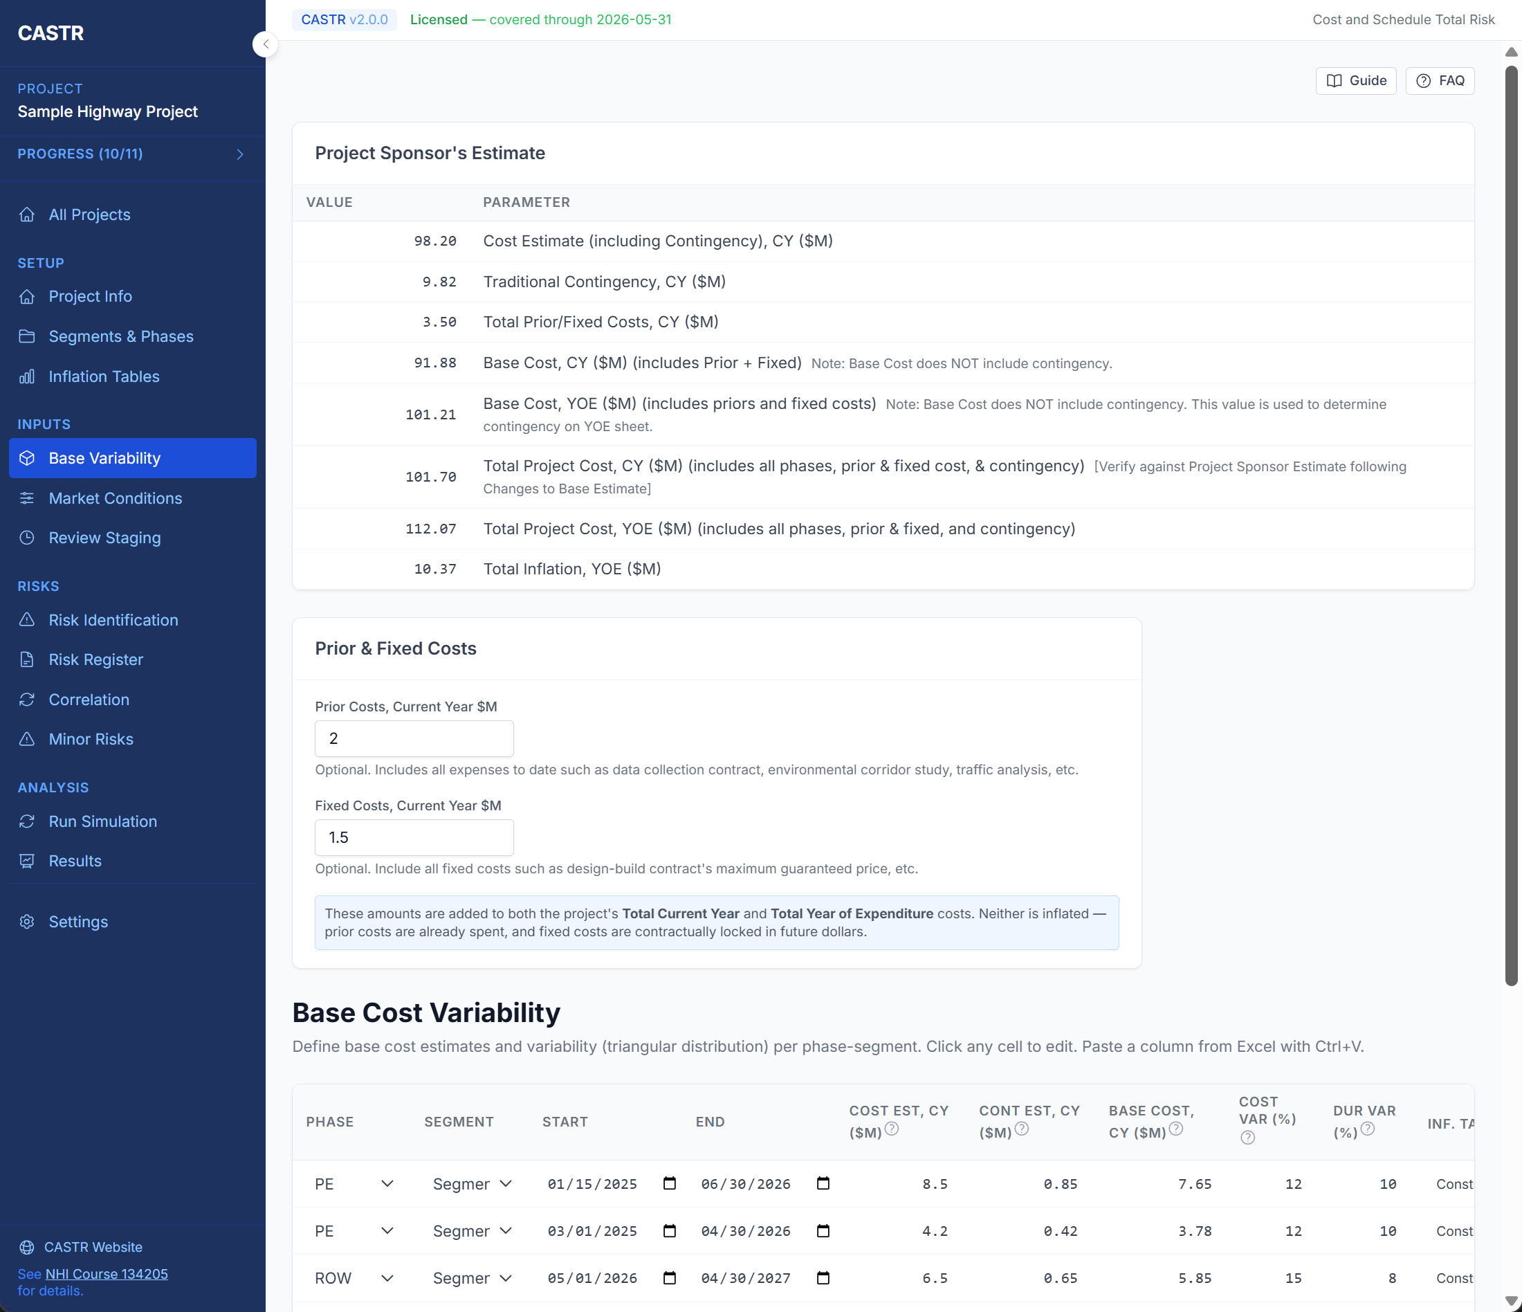Follow the NHI Course 134205 link
The width and height of the screenshot is (1522, 1312).
107,1274
